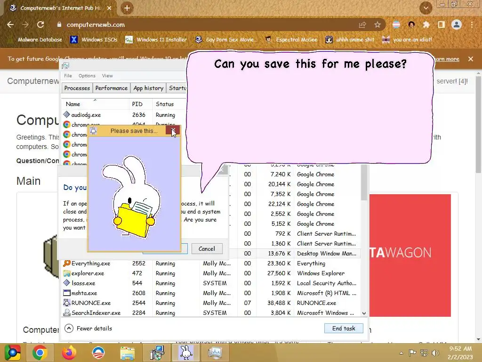Open Task Manager Options menu
The width and height of the screenshot is (482, 362).
pyautogui.click(x=87, y=76)
